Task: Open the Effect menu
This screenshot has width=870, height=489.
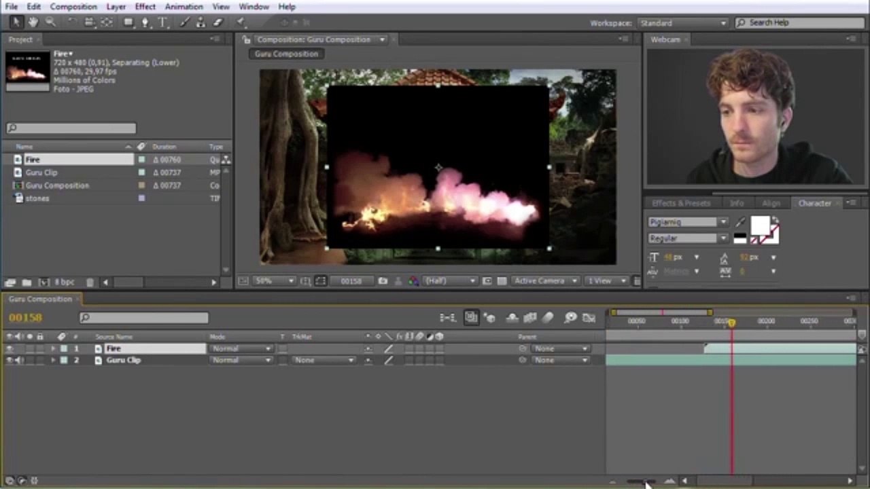Action: pos(145,7)
